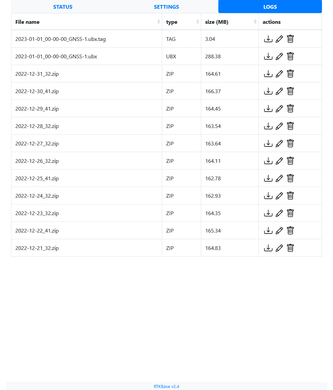Edit the 2022-12-22_41.zip entry
333x390 pixels.
279,231
